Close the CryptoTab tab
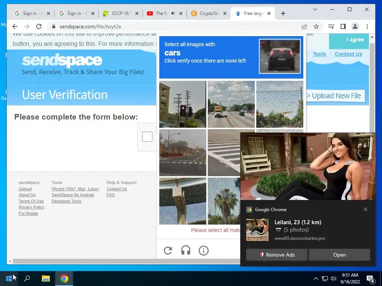The width and height of the screenshot is (382, 286). point(225,13)
